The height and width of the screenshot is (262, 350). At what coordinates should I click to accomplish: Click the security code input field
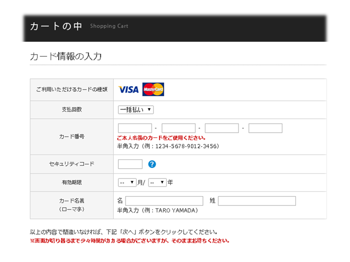click(130, 164)
